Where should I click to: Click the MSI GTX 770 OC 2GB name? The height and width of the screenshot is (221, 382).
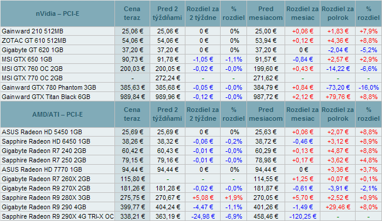pyautogui.click(x=32, y=78)
